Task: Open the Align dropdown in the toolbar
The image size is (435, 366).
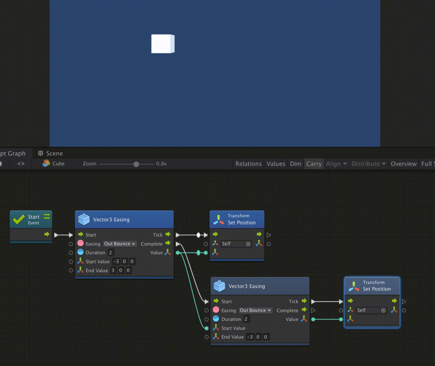Action: (336, 164)
